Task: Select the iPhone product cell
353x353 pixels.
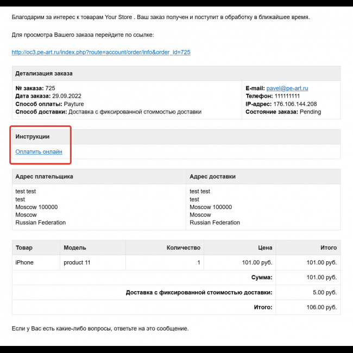Action: (24, 262)
